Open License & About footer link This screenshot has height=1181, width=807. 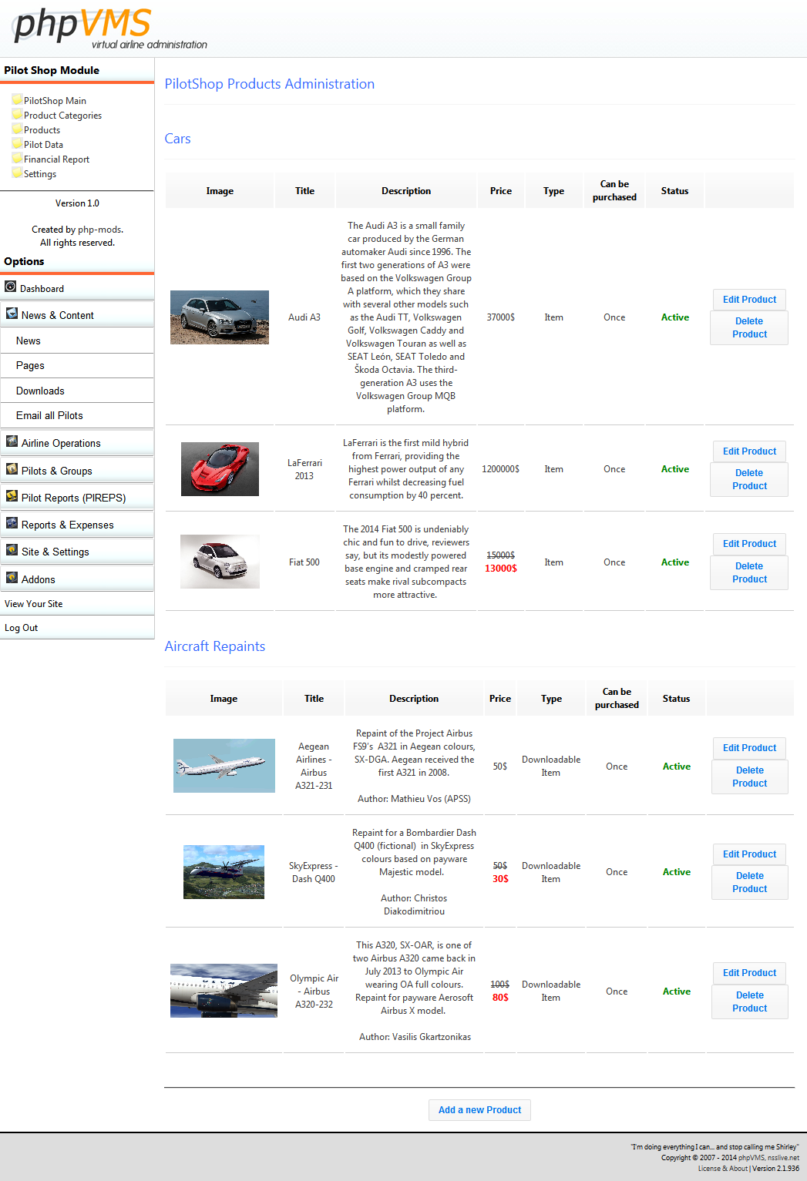click(x=723, y=1169)
